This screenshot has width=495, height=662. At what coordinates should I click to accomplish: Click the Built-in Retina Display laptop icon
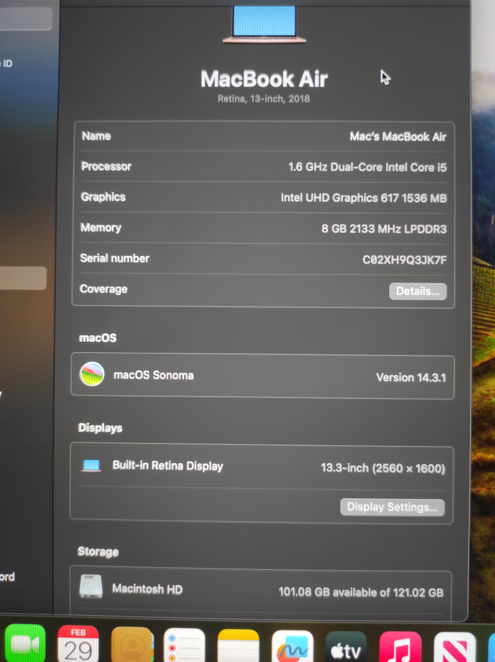(91, 466)
